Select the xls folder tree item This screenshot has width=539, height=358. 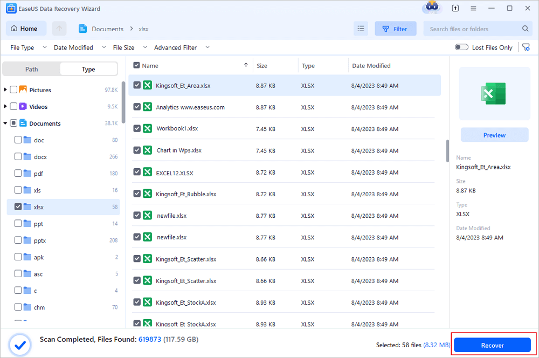click(63, 190)
